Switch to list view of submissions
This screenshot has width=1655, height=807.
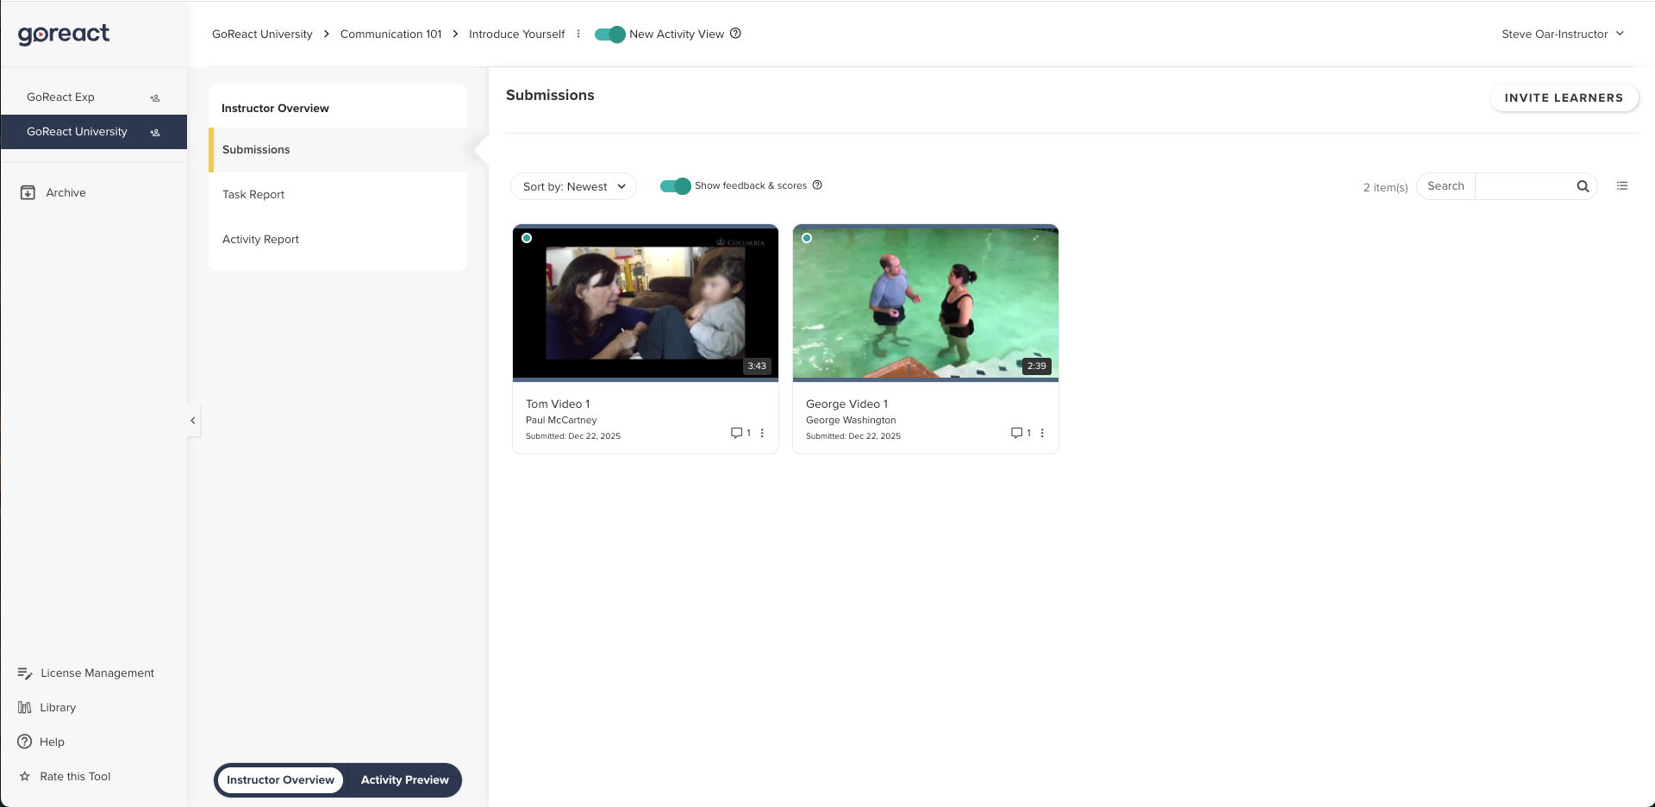(1621, 186)
